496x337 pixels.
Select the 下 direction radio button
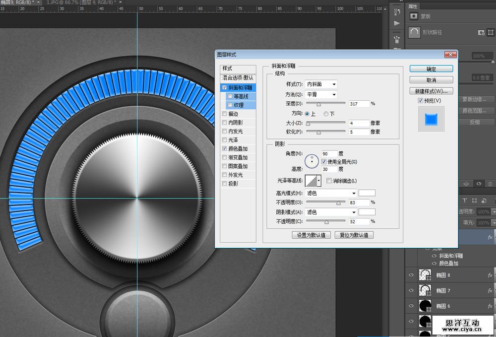coord(326,114)
